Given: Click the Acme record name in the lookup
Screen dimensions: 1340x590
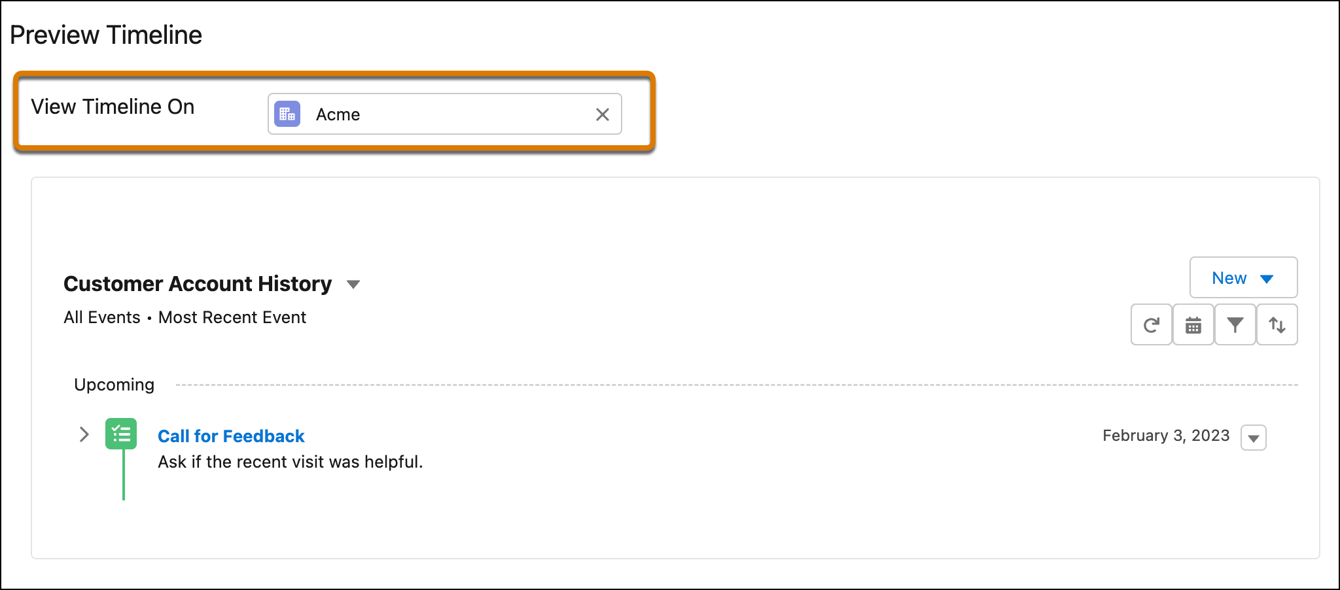Looking at the screenshot, I should pyautogui.click(x=338, y=114).
